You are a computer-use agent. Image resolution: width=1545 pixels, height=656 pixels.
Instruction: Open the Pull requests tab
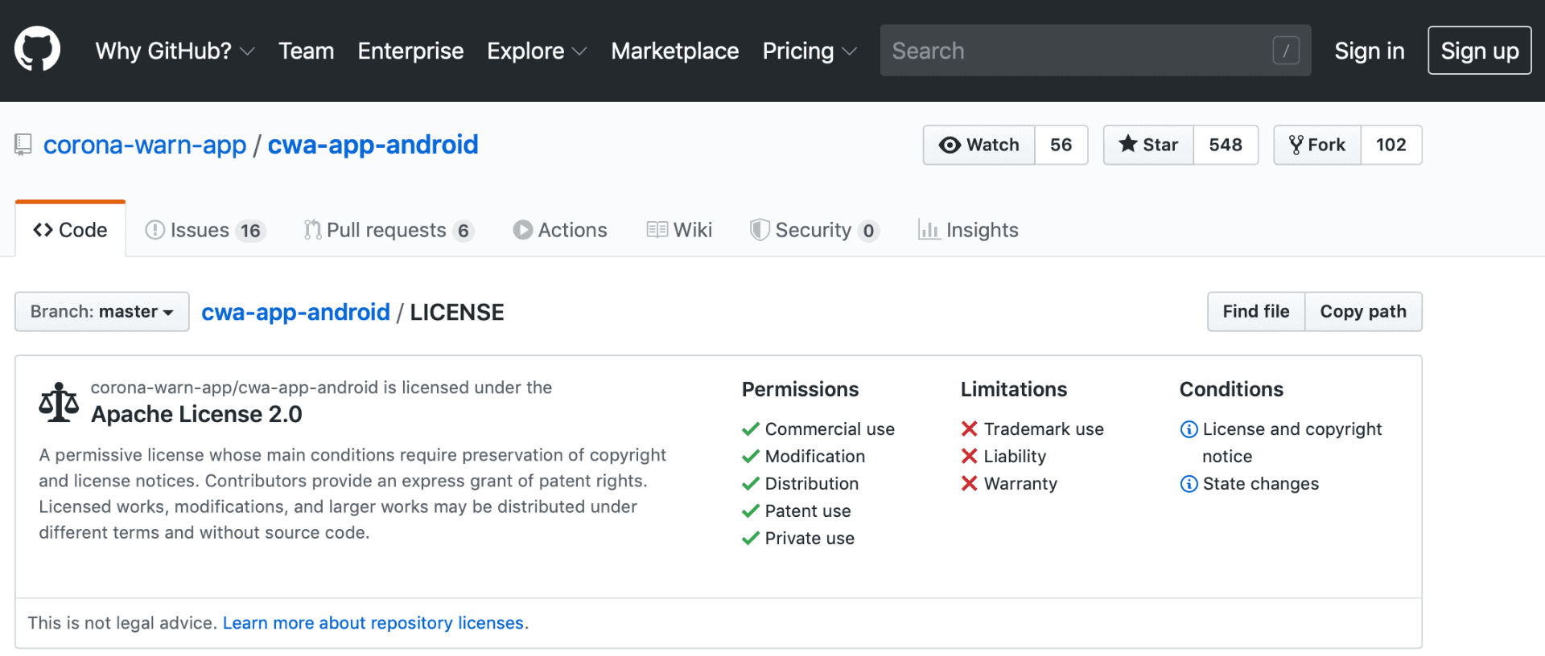pyautogui.click(x=389, y=231)
